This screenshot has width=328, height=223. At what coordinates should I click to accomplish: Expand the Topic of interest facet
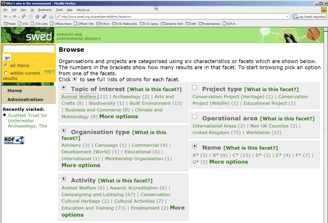click(x=63, y=88)
